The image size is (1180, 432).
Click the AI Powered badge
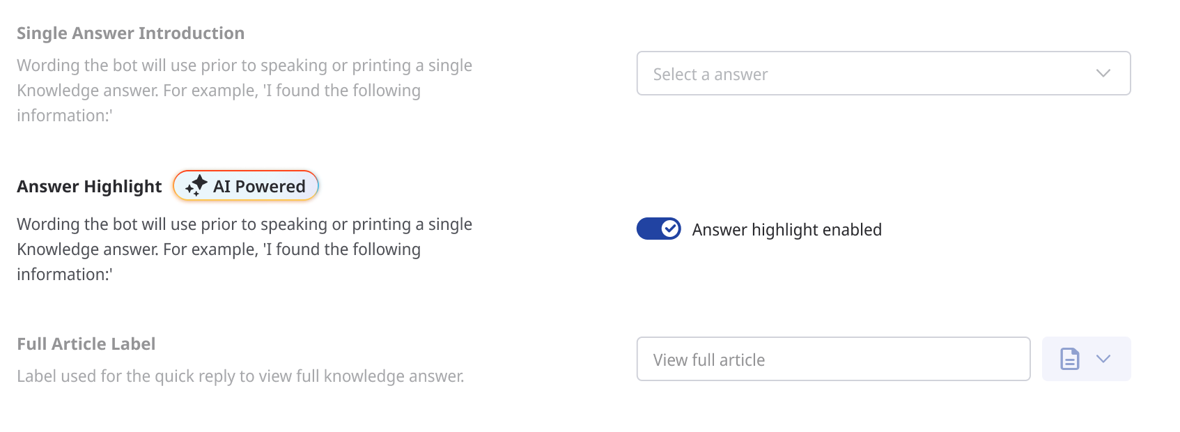tap(246, 186)
